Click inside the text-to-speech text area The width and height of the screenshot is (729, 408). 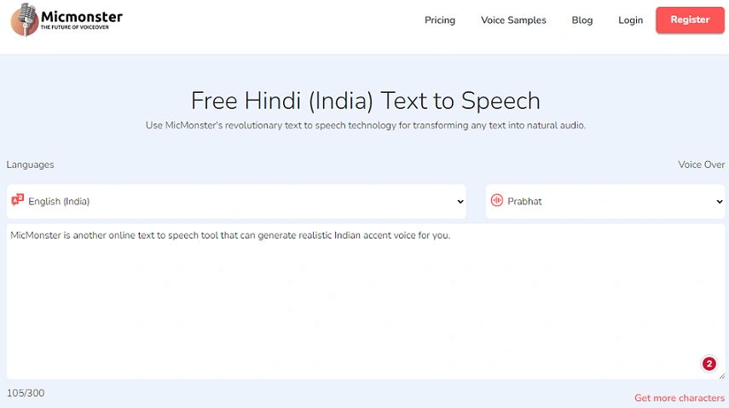(366, 302)
